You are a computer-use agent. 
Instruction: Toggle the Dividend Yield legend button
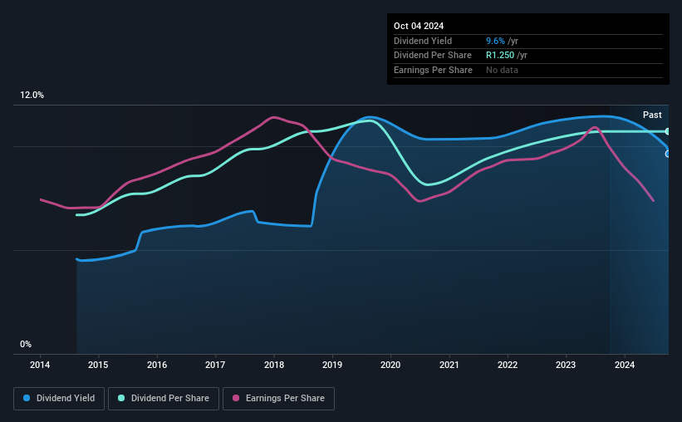tap(59, 399)
